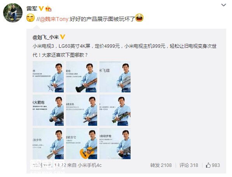Open the center thumbnail labeled 主机
Image resolution: width=232 pixels, height=177 pixels.
click(x=82, y=110)
